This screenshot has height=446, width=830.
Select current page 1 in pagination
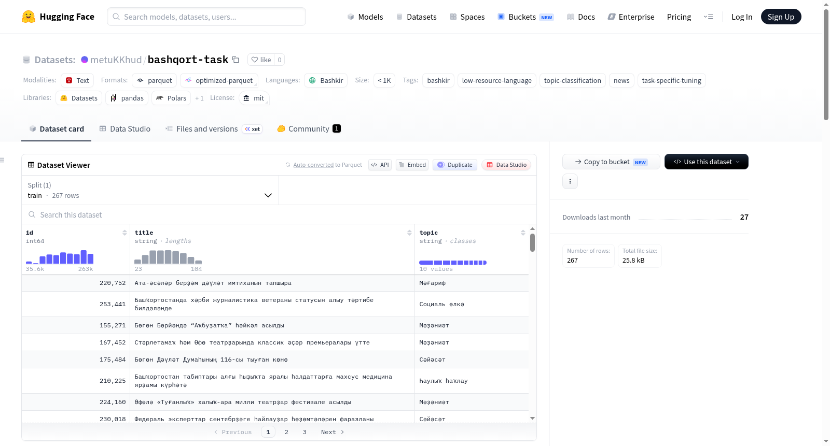tap(268, 432)
